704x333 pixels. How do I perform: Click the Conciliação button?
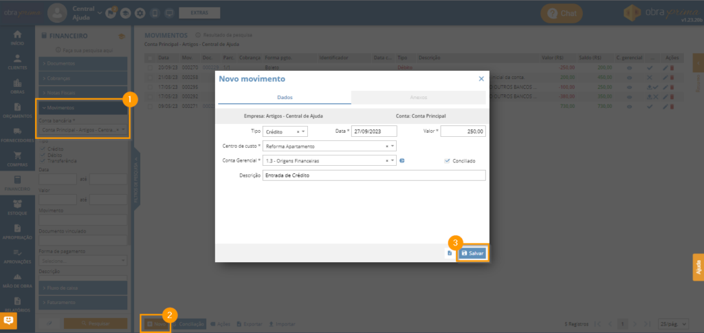189,323
